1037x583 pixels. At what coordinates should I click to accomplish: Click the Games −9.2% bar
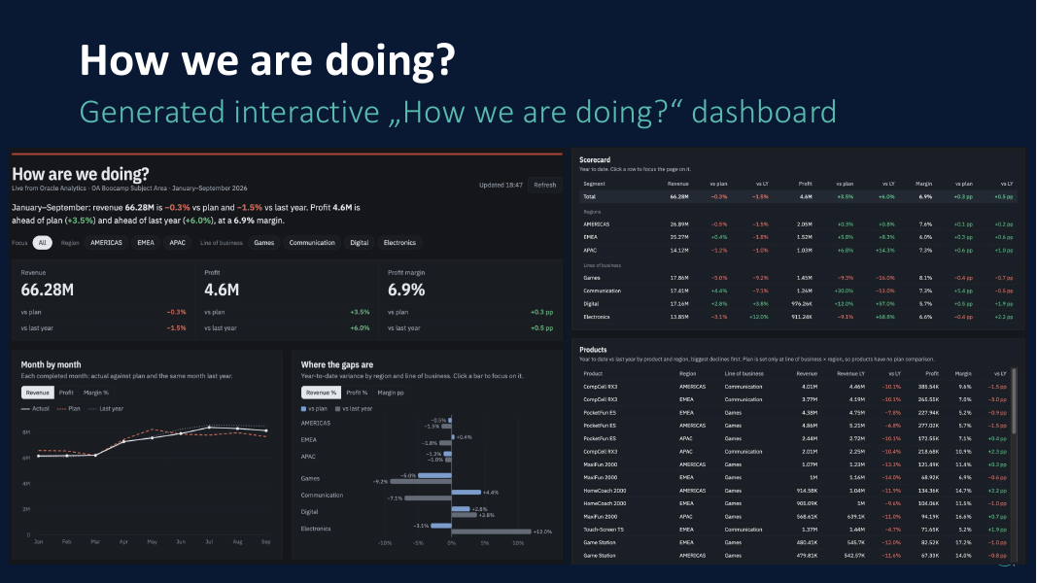point(421,481)
